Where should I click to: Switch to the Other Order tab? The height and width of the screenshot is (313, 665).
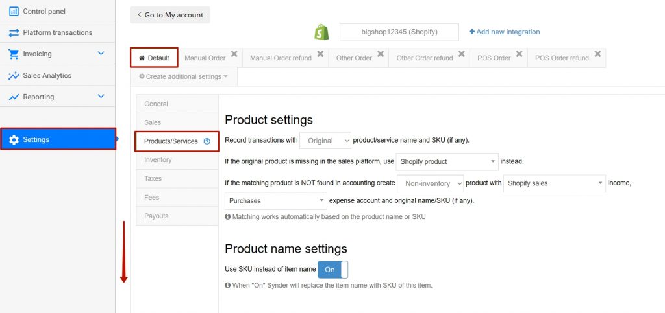[x=354, y=58]
